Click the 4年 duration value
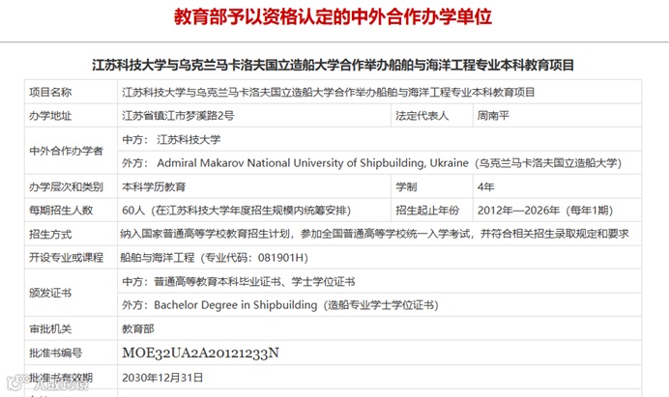This screenshot has height=397, width=669. pos(486,186)
